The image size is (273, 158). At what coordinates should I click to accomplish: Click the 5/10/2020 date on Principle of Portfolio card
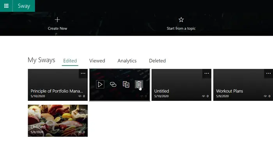(x=38, y=96)
